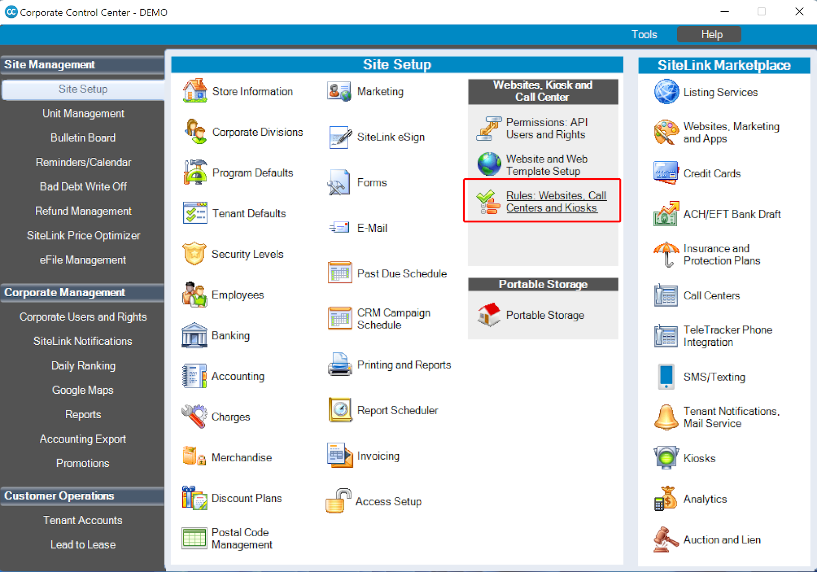
Task: Select the Tenant Defaults checklist icon
Action: (x=195, y=213)
